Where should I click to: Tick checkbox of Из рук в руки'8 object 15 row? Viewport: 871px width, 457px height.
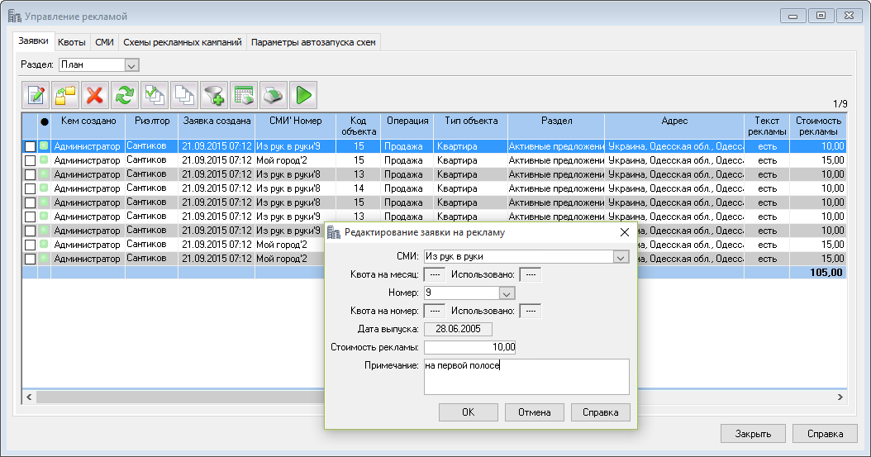click(30, 202)
